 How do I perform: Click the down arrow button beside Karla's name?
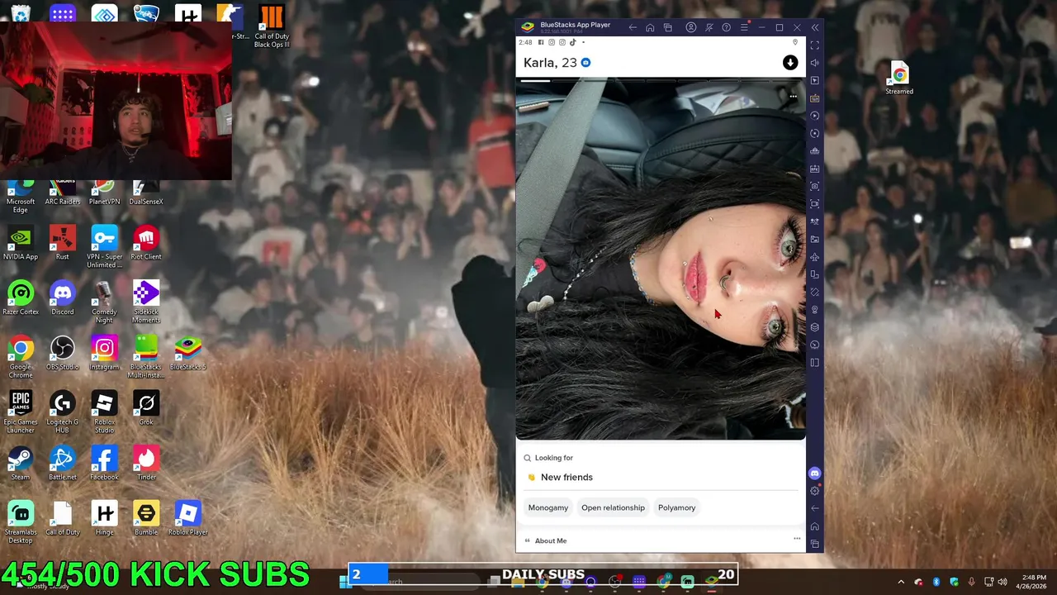(x=790, y=63)
